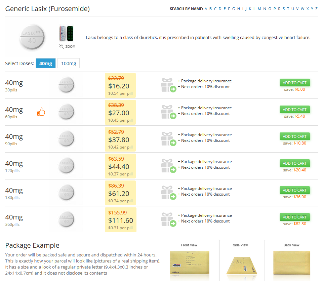Search by name letter W
The height and width of the screenshot is (284, 322).
pyautogui.click(x=303, y=9)
